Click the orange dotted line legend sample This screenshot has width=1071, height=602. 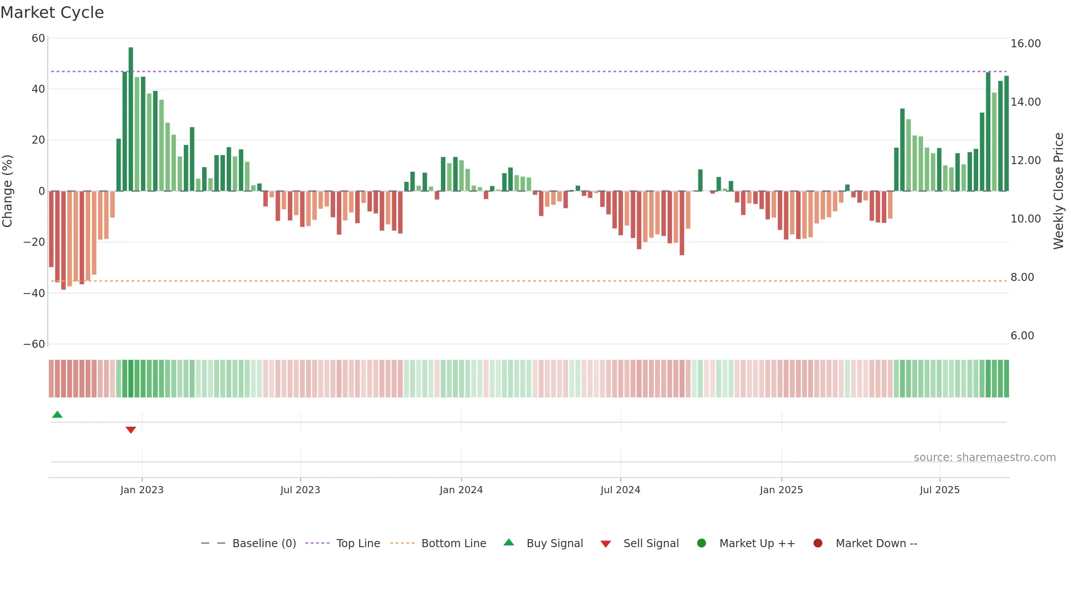[402, 543]
